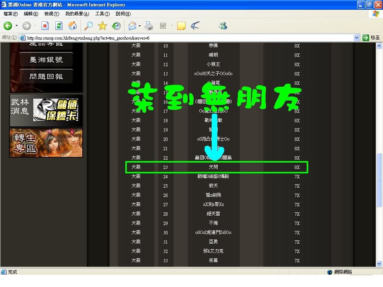Open the 工具(T) menu

(102, 14)
